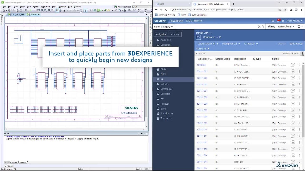Click the Component breadcrumb link
Image resolution: width=305 pixels, height=171 pixels.
pyautogui.click(x=209, y=37)
